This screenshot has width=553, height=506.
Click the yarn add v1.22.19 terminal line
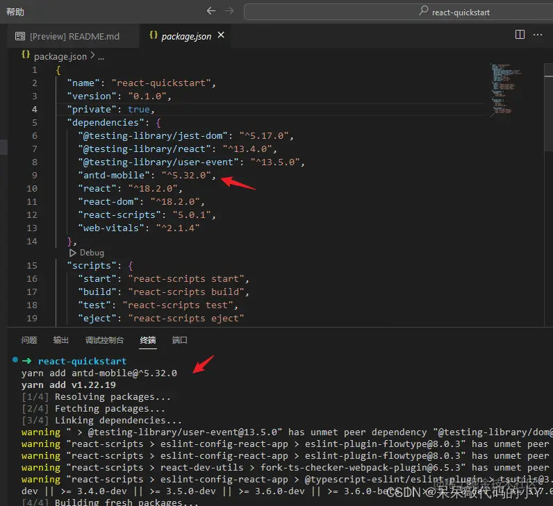[x=68, y=385]
